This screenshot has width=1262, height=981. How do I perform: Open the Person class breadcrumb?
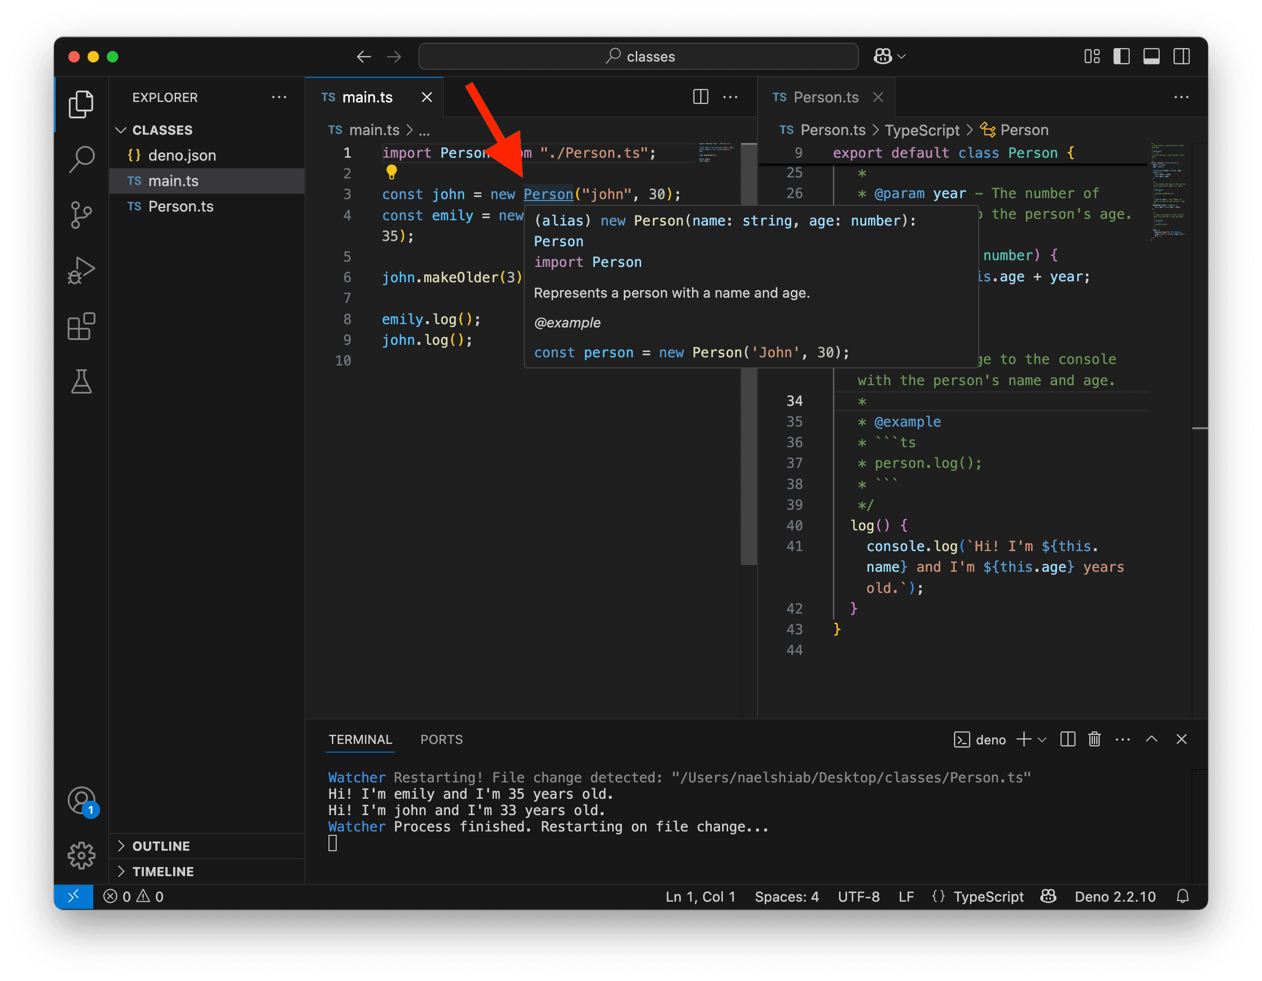coord(1015,131)
